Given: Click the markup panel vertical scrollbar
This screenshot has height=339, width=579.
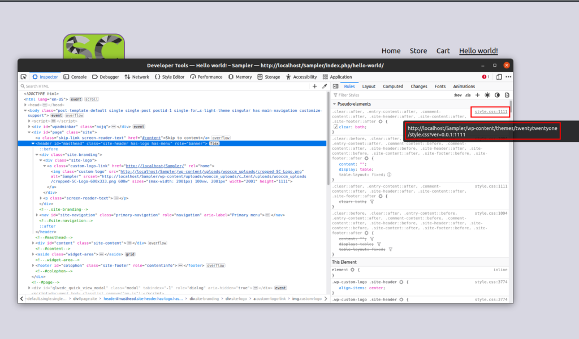Looking at the screenshot, I should pyautogui.click(x=328, y=138).
